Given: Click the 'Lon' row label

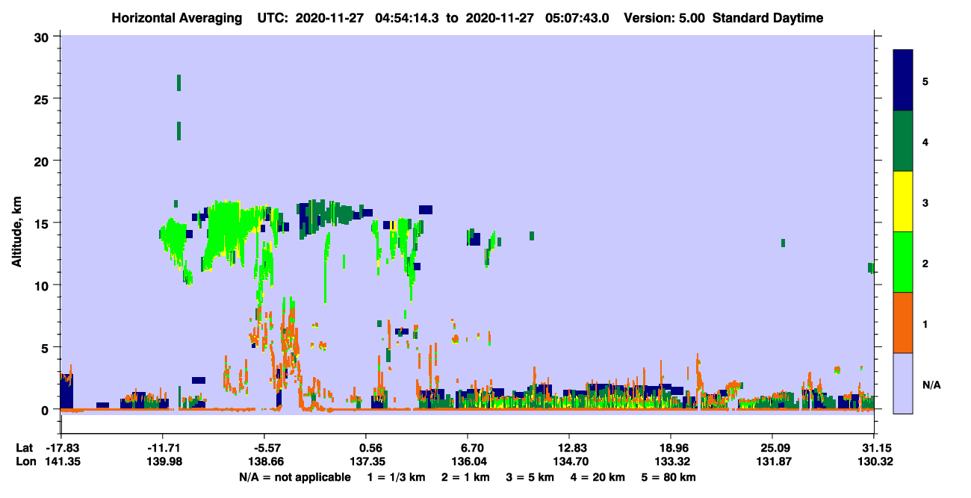Looking at the screenshot, I should (25, 462).
